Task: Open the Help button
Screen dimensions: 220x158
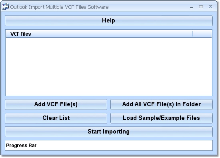Action: [109, 21]
